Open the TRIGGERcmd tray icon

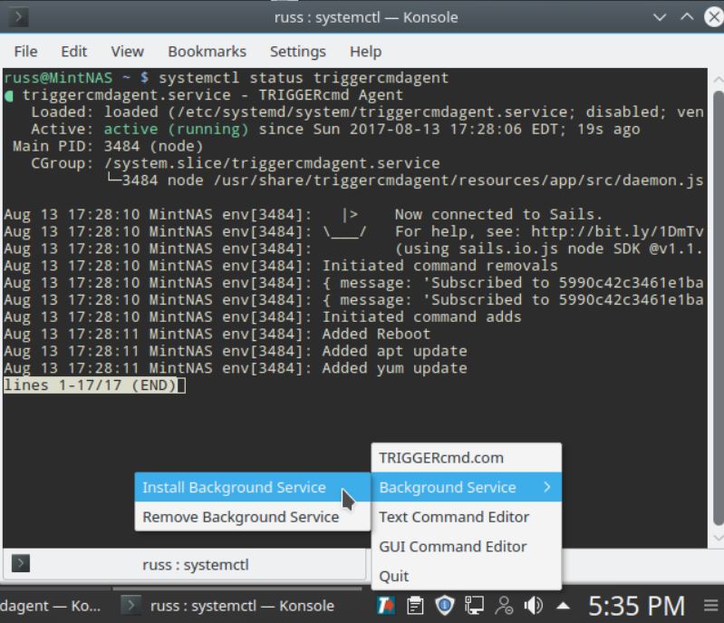click(385, 606)
